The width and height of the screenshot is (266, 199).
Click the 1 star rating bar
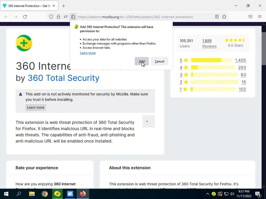point(213,89)
